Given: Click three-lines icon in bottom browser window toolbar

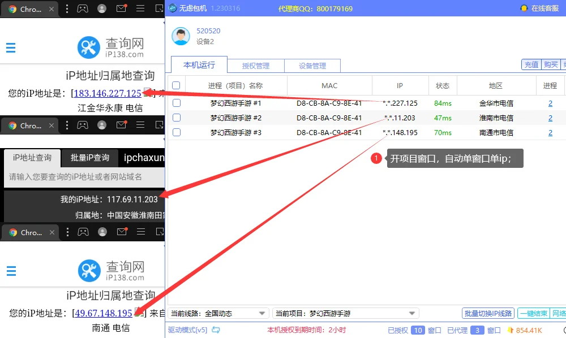Looking at the screenshot, I should [141, 232].
